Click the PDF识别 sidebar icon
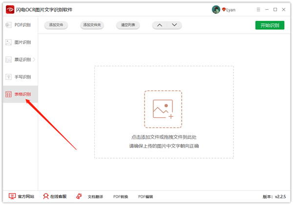Image resolution: width=293 pixels, height=205 pixels. coord(8,25)
